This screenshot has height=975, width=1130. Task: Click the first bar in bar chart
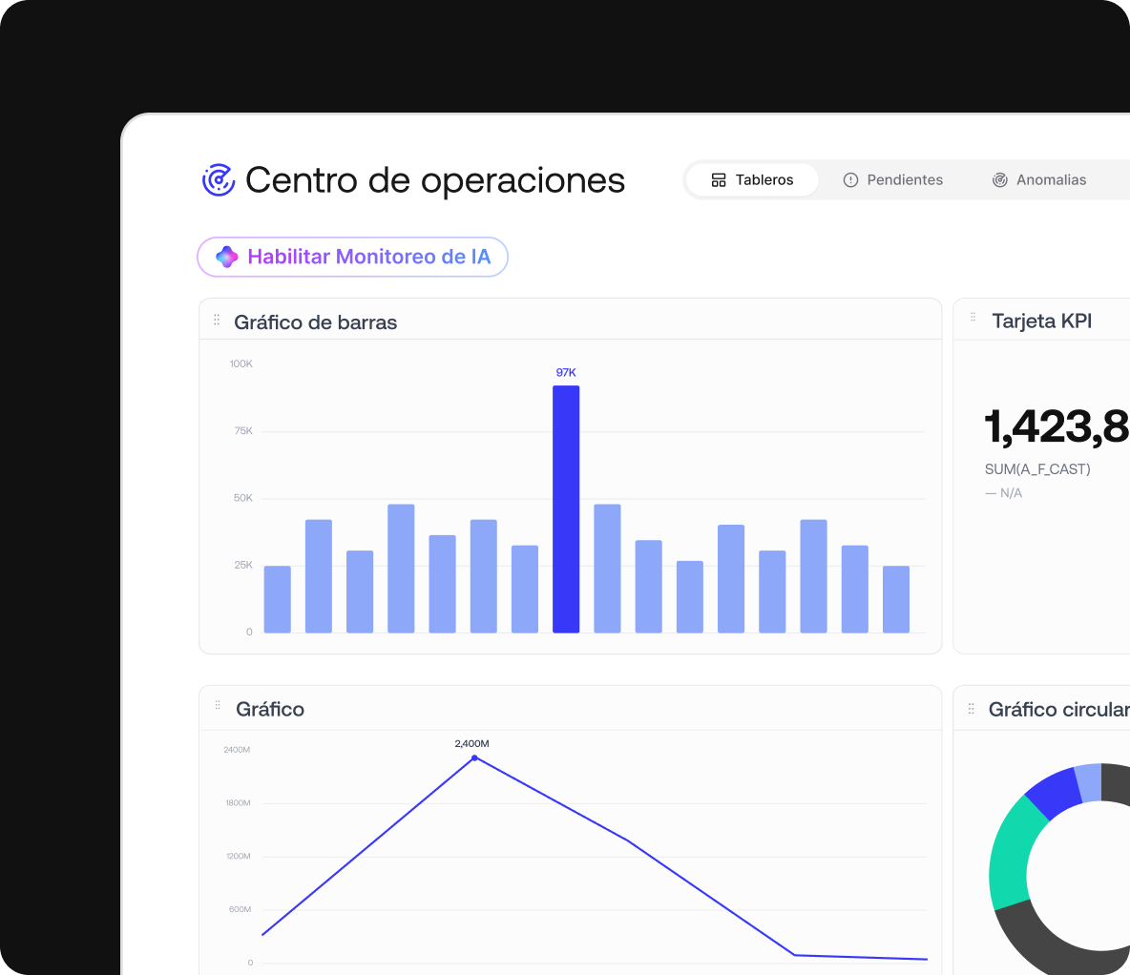point(278,599)
